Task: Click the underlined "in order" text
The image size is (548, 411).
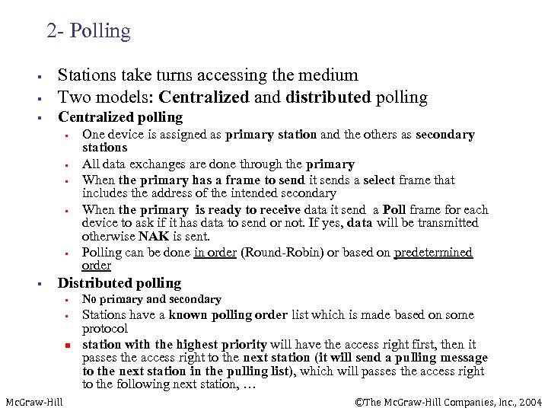Action: (215, 253)
